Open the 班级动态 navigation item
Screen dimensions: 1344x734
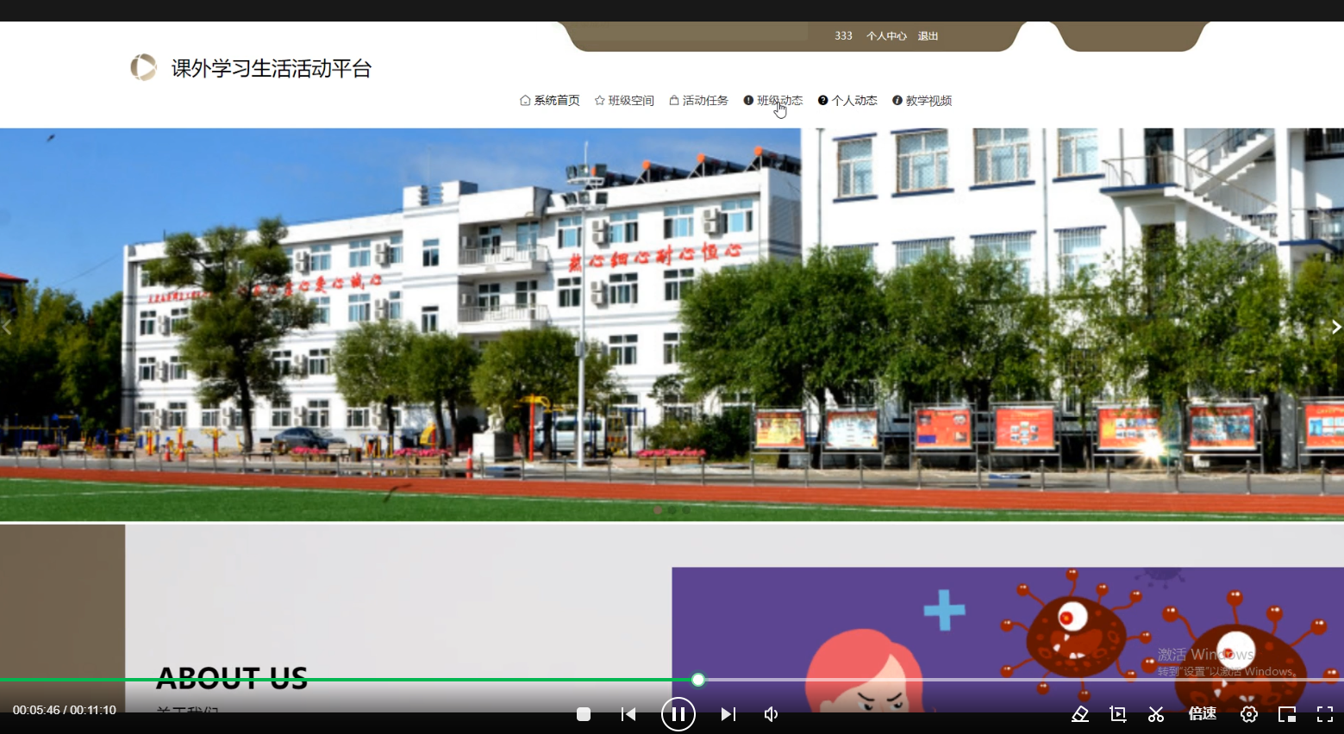pyautogui.click(x=773, y=101)
